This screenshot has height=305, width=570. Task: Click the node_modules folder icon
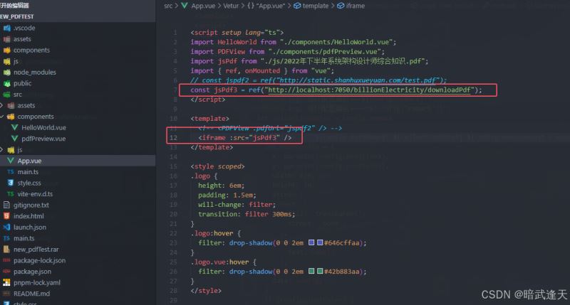pyautogui.click(x=6, y=73)
